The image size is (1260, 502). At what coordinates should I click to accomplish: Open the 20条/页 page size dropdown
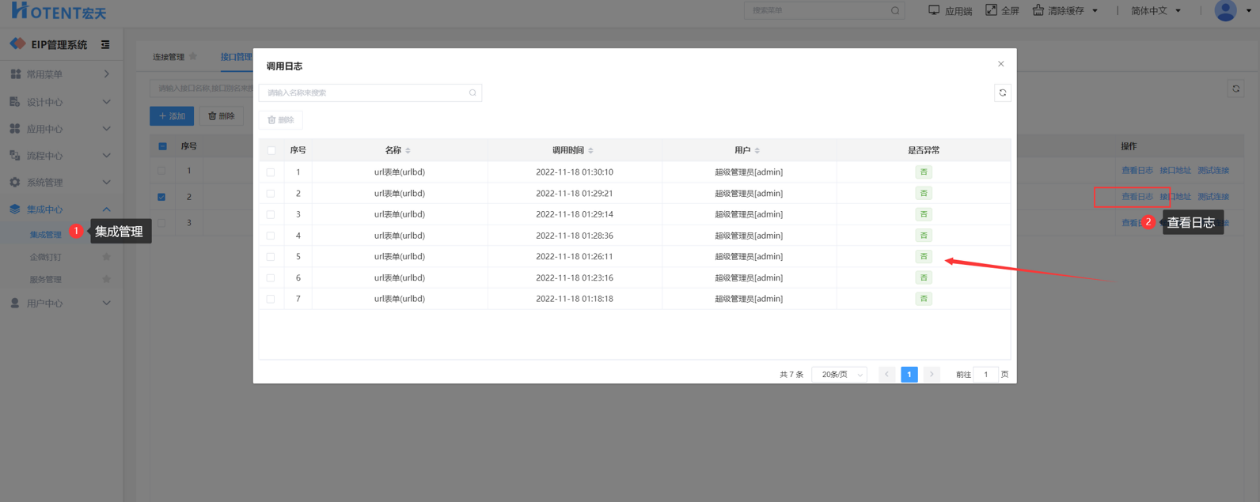point(840,375)
